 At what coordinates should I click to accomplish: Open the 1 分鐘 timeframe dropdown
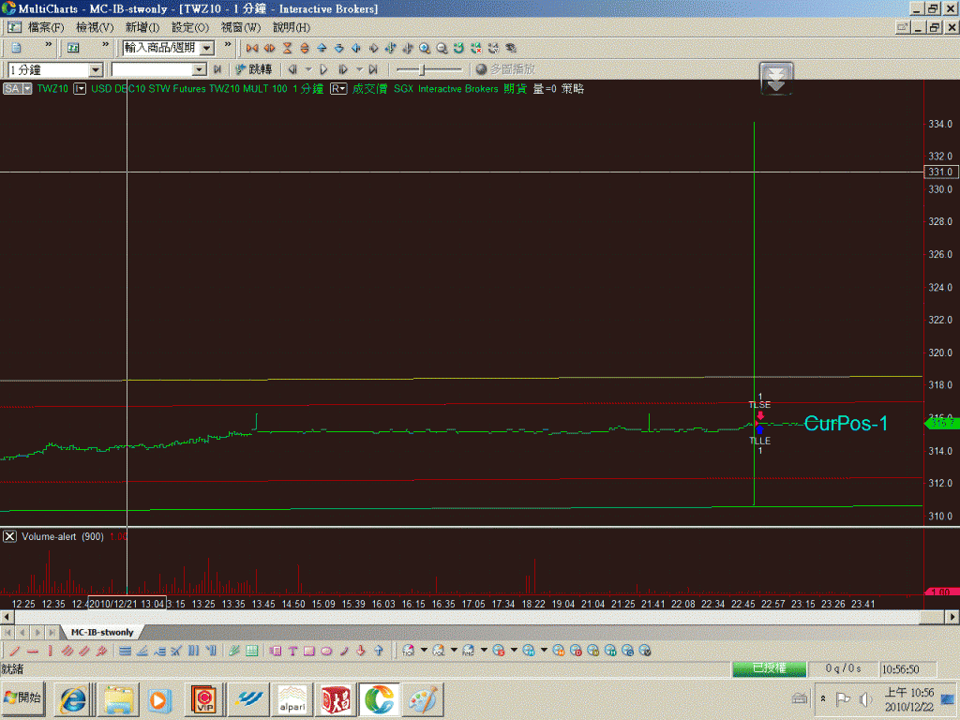(96, 69)
